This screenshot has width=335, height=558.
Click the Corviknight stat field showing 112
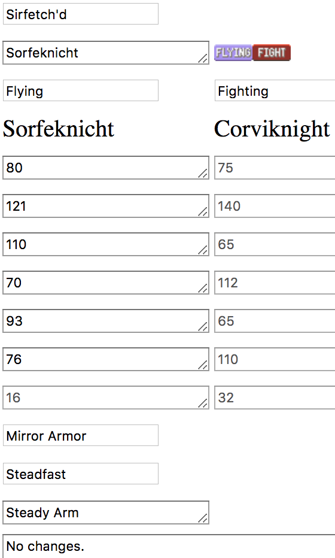pos(275,283)
